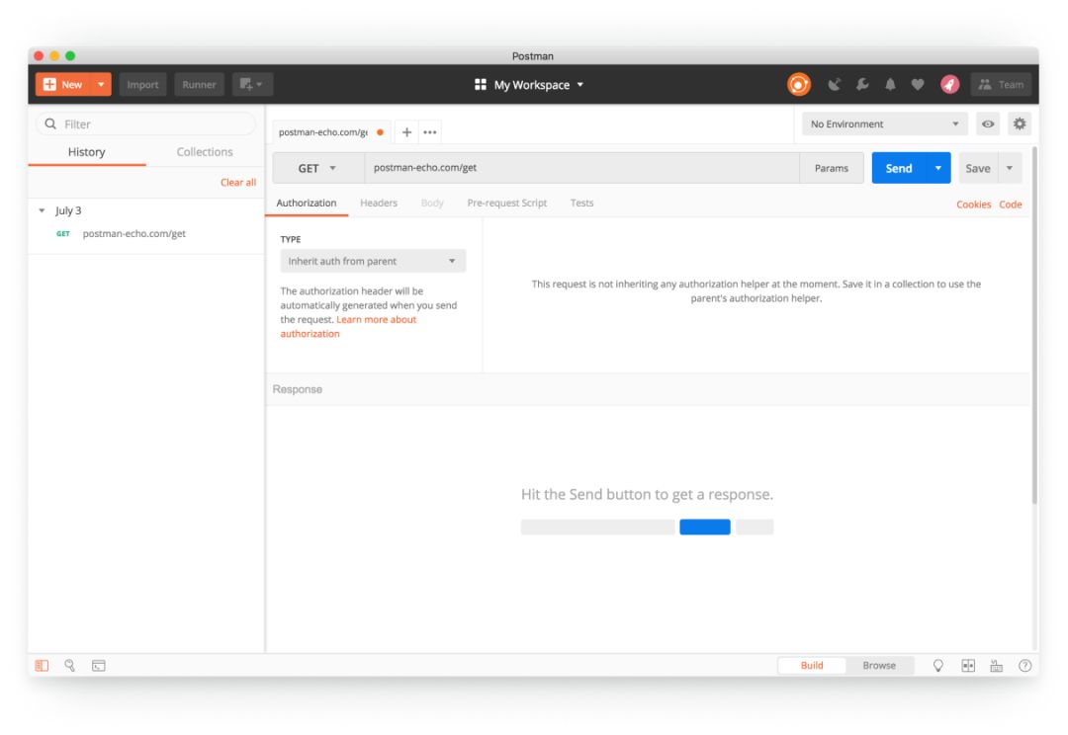Viewport: 1068px width, 735px height.
Task: Click the new window icon button
Action: (x=252, y=84)
